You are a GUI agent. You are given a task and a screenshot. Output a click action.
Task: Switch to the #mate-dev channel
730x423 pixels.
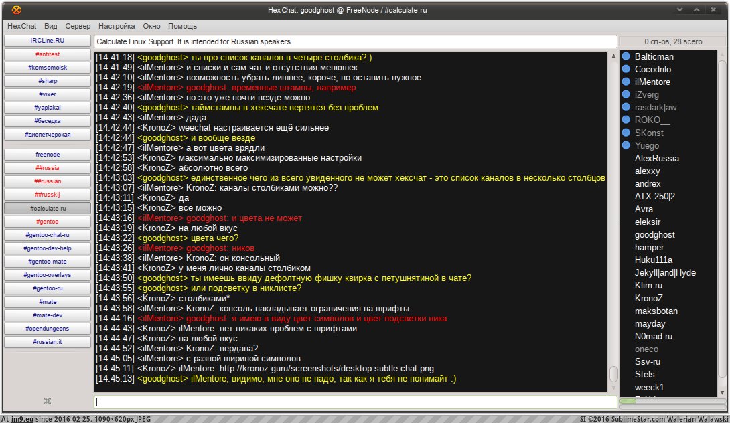(48, 315)
